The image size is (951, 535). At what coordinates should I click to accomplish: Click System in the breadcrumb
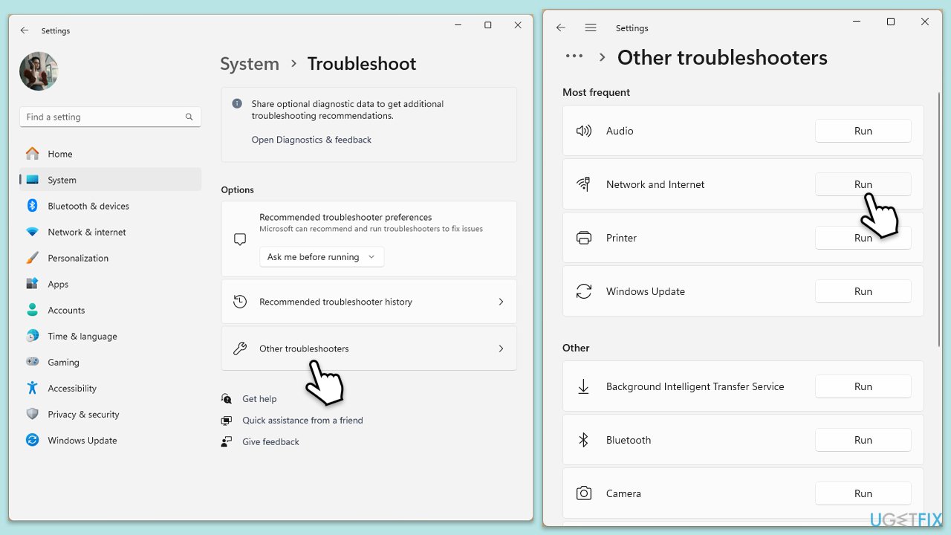250,64
